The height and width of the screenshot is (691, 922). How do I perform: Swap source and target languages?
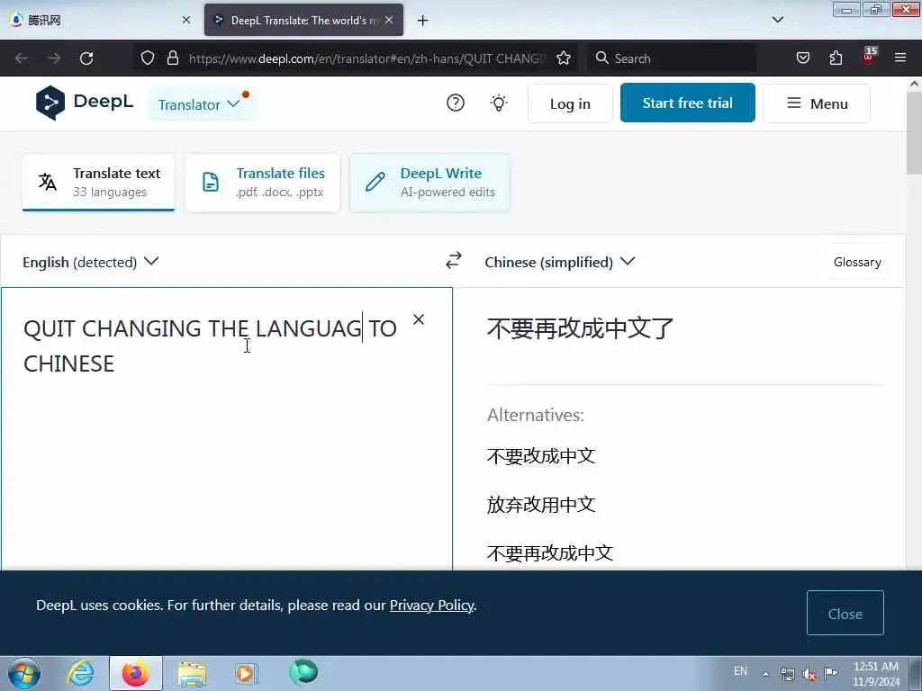tap(454, 260)
